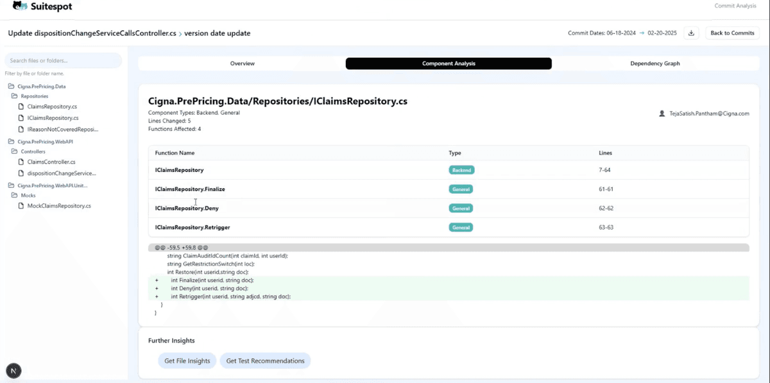Collapse the Mocks folder
Screen dimensions: 770x383
tap(15, 196)
